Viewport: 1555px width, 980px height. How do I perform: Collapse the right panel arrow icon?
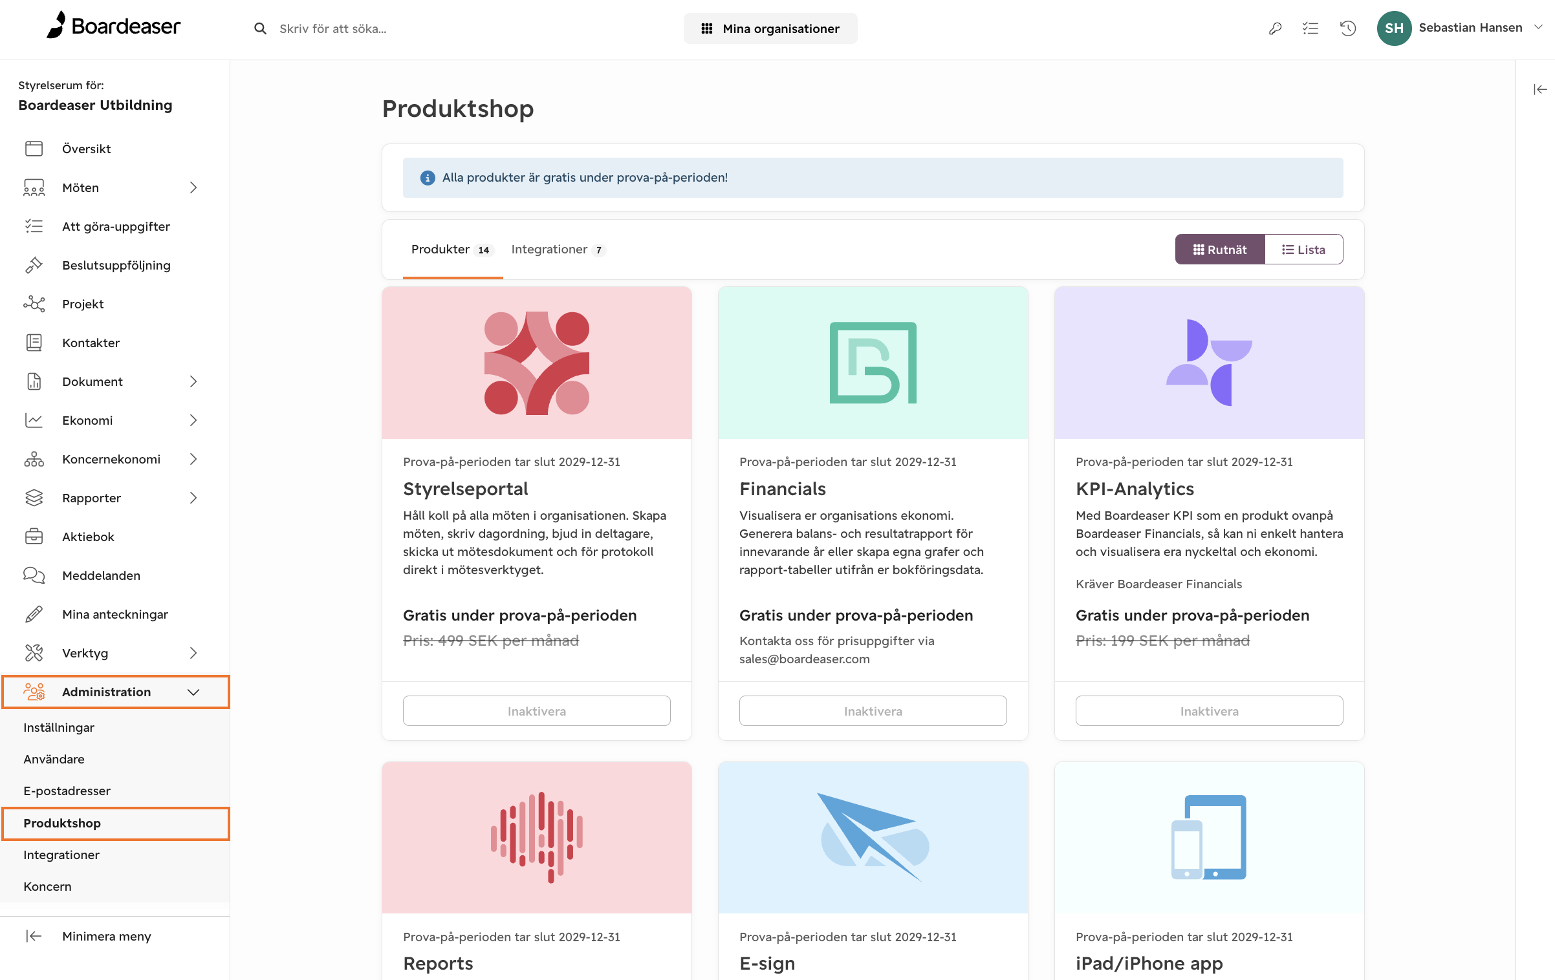coord(1540,89)
